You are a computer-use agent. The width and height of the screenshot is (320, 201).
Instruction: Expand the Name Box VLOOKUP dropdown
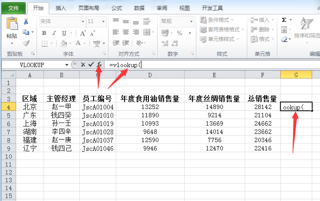click(67, 65)
